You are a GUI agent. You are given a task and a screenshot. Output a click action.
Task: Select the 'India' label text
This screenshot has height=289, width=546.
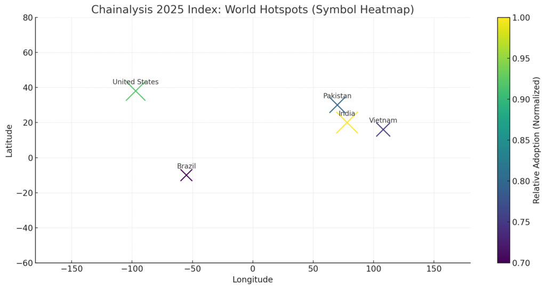point(347,113)
